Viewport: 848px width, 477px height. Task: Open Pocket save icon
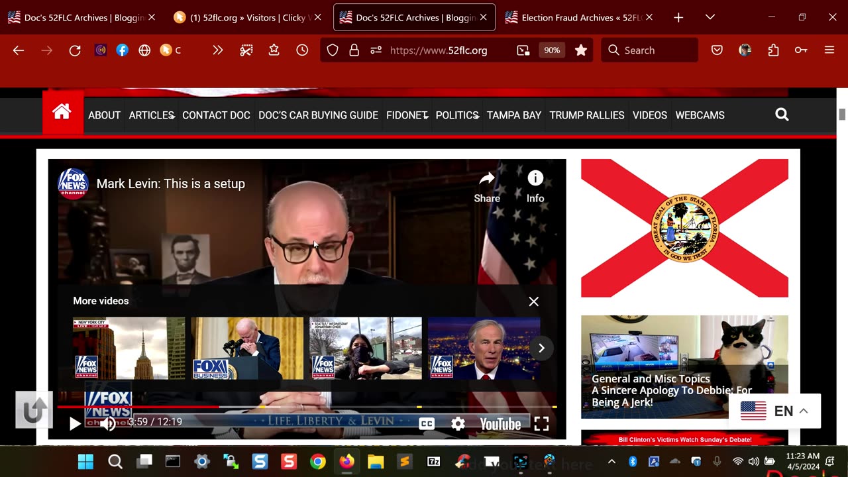click(717, 50)
